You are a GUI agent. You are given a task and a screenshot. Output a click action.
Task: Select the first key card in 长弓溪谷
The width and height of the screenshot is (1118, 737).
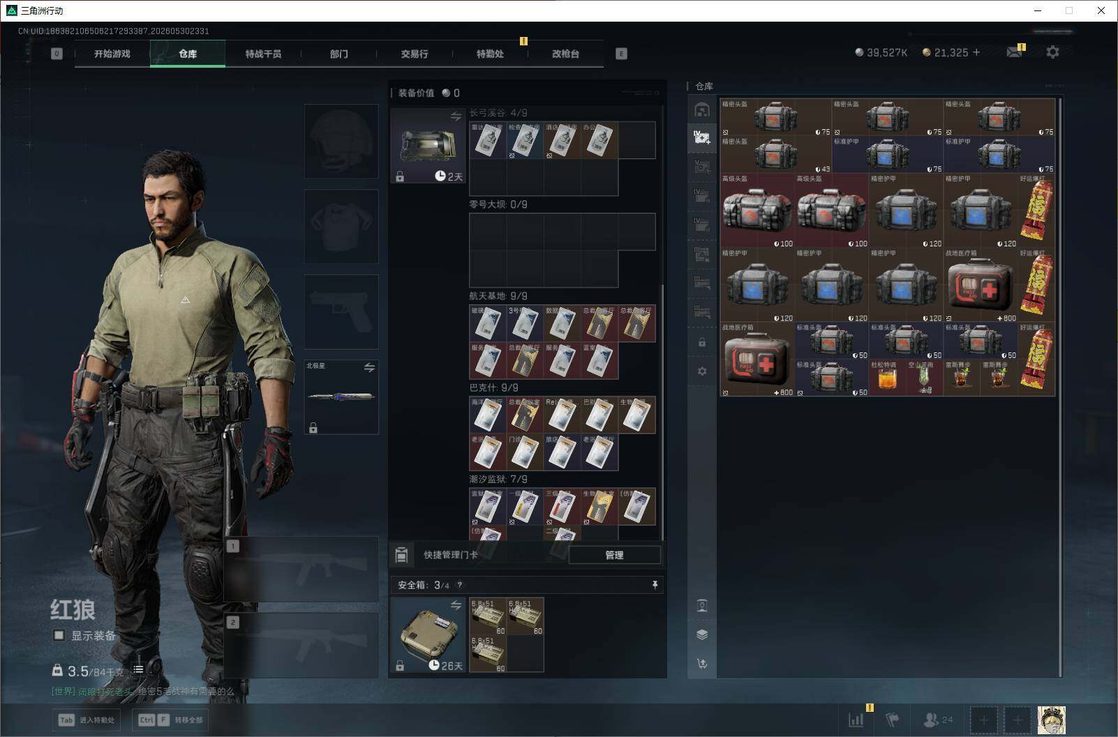tap(488, 140)
